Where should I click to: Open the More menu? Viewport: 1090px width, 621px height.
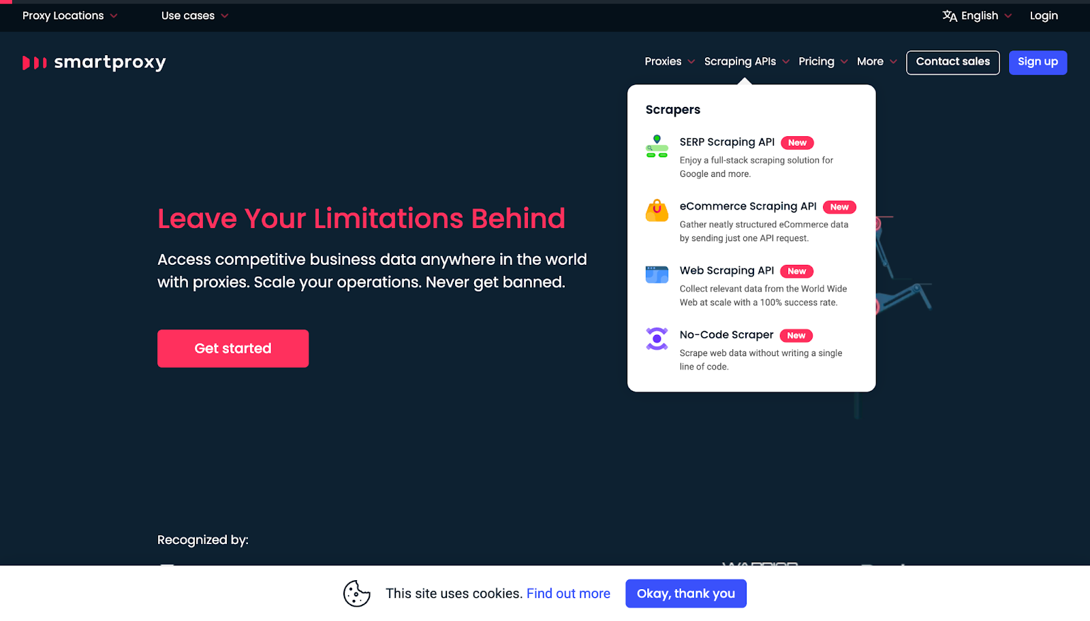877,61
